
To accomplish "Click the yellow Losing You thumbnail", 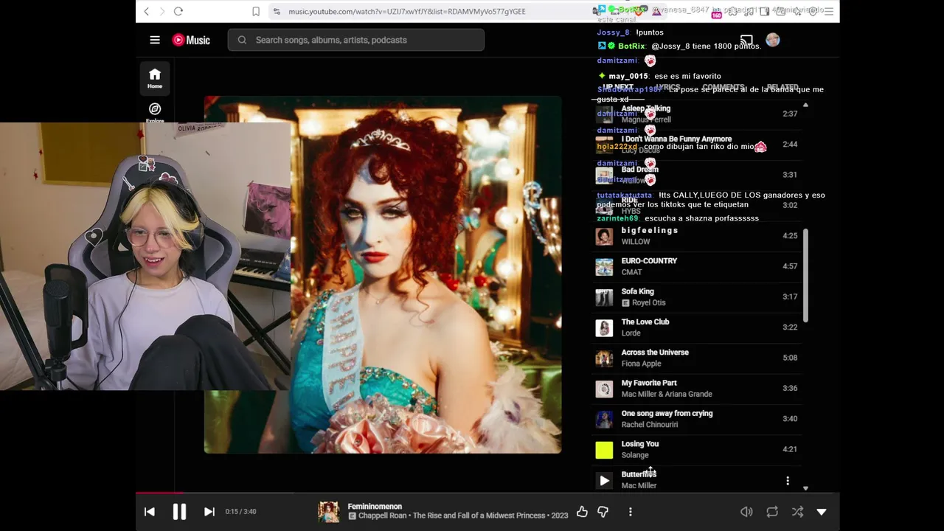I will coord(604,449).
